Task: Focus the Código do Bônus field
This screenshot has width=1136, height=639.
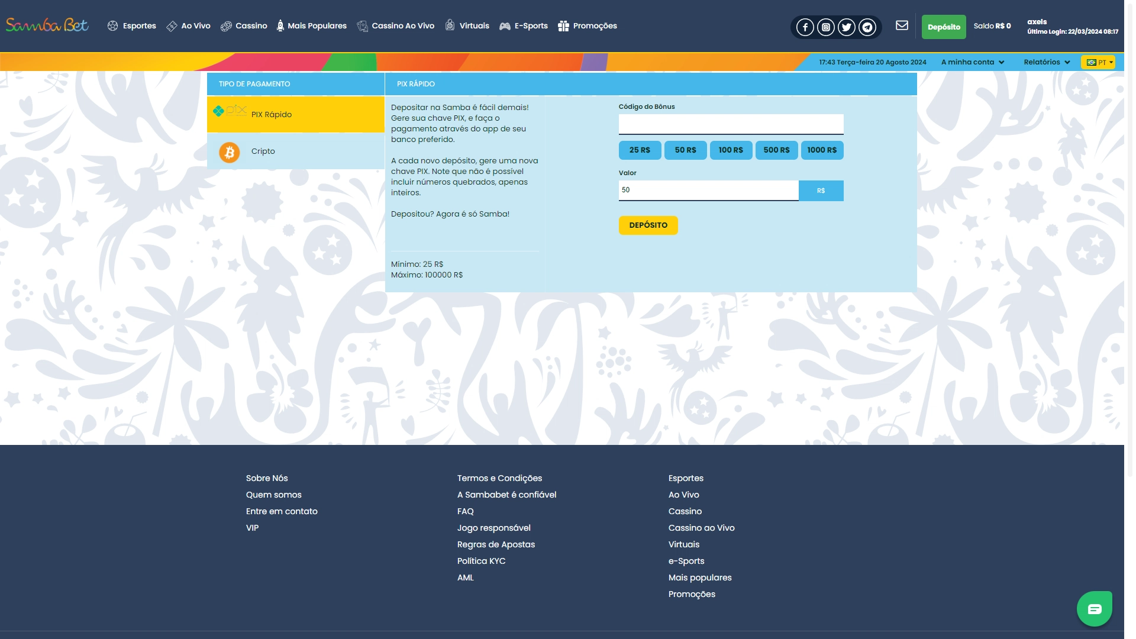Action: (x=731, y=124)
